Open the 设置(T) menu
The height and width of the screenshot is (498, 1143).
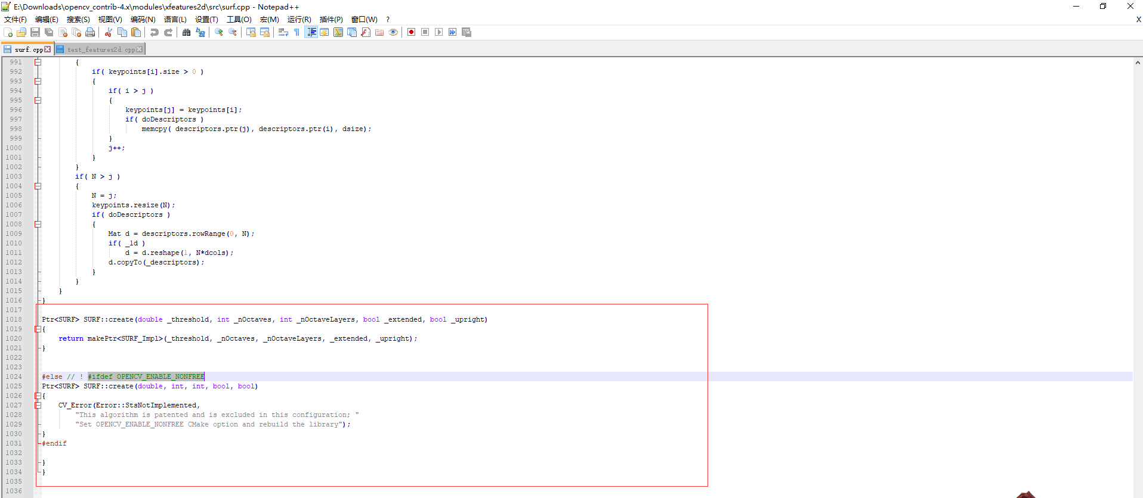point(206,20)
